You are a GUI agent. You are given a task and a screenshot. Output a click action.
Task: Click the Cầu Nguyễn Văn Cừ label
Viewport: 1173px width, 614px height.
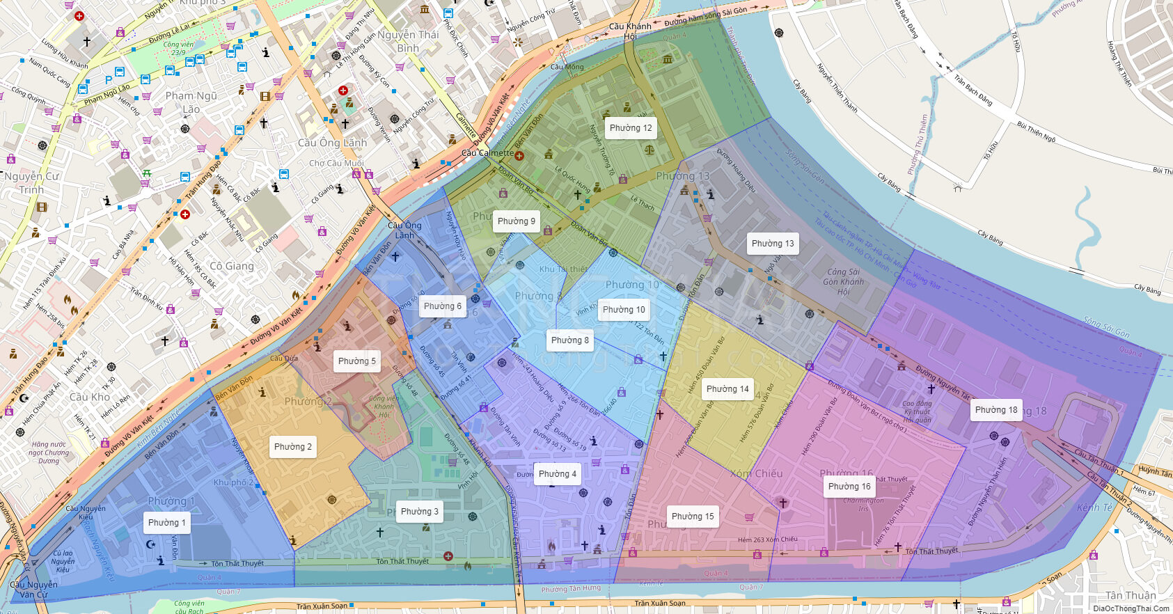pos(33,590)
